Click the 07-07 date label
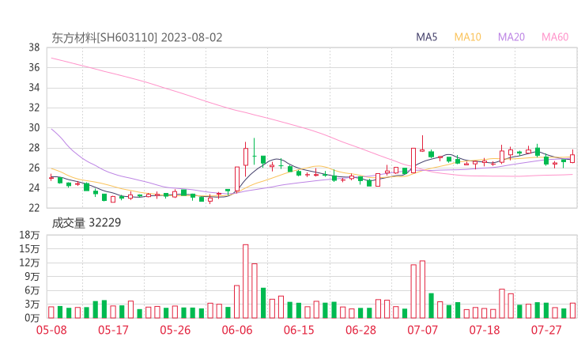 tap(422, 330)
